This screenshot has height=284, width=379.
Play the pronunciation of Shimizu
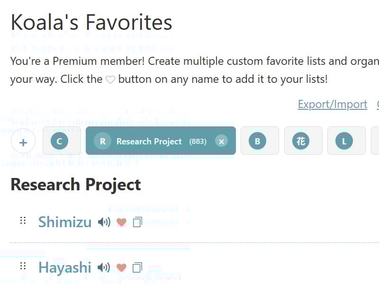click(x=104, y=222)
